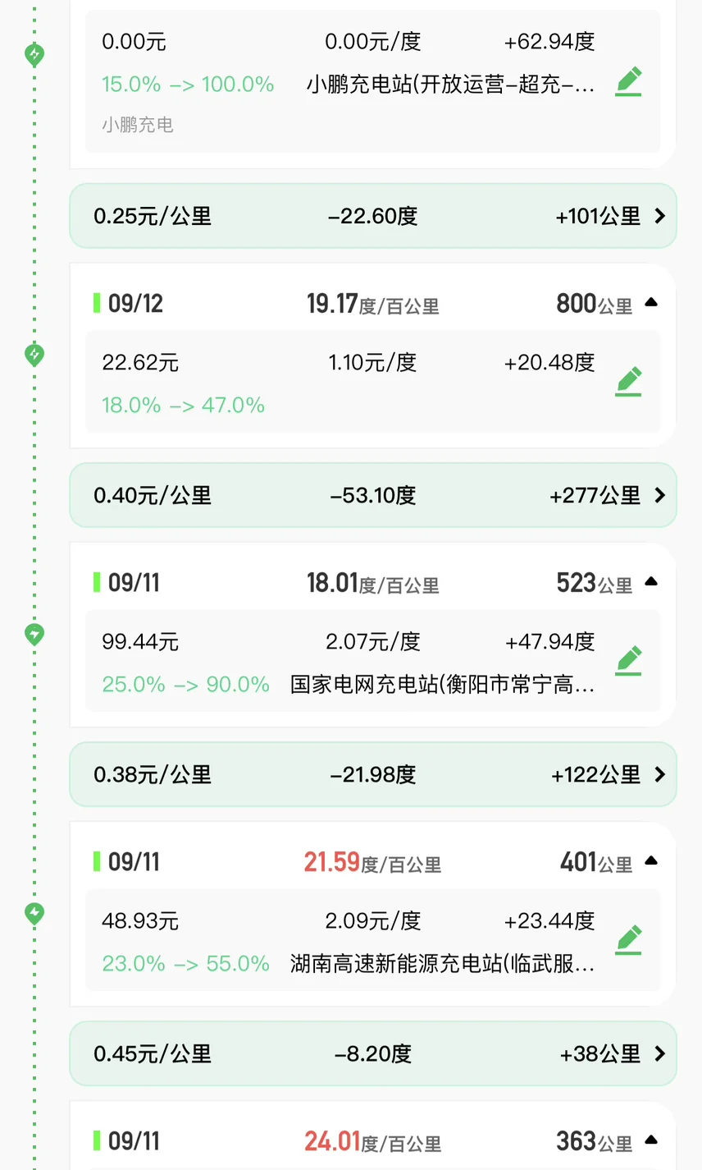Image resolution: width=702 pixels, height=1170 pixels.
Task: Edit the 22.62元 charging record
Action: point(628,382)
